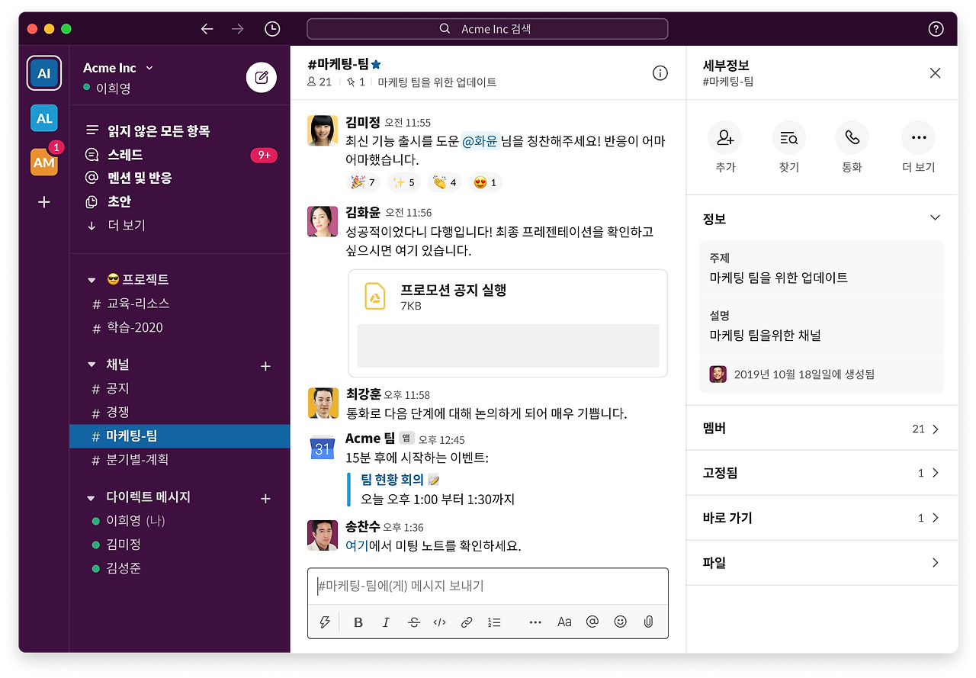Viewport: 976px width, 678px height.
Task: Click the message input field
Action: point(488,586)
